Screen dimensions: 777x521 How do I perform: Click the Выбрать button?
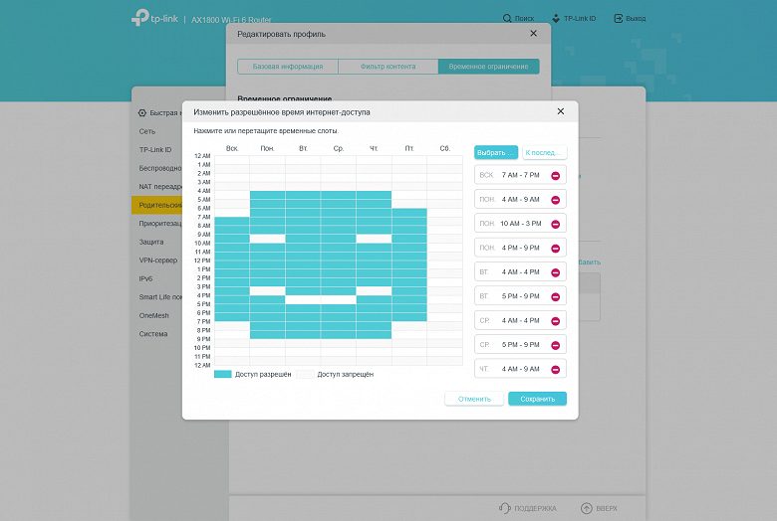pyautogui.click(x=495, y=152)
